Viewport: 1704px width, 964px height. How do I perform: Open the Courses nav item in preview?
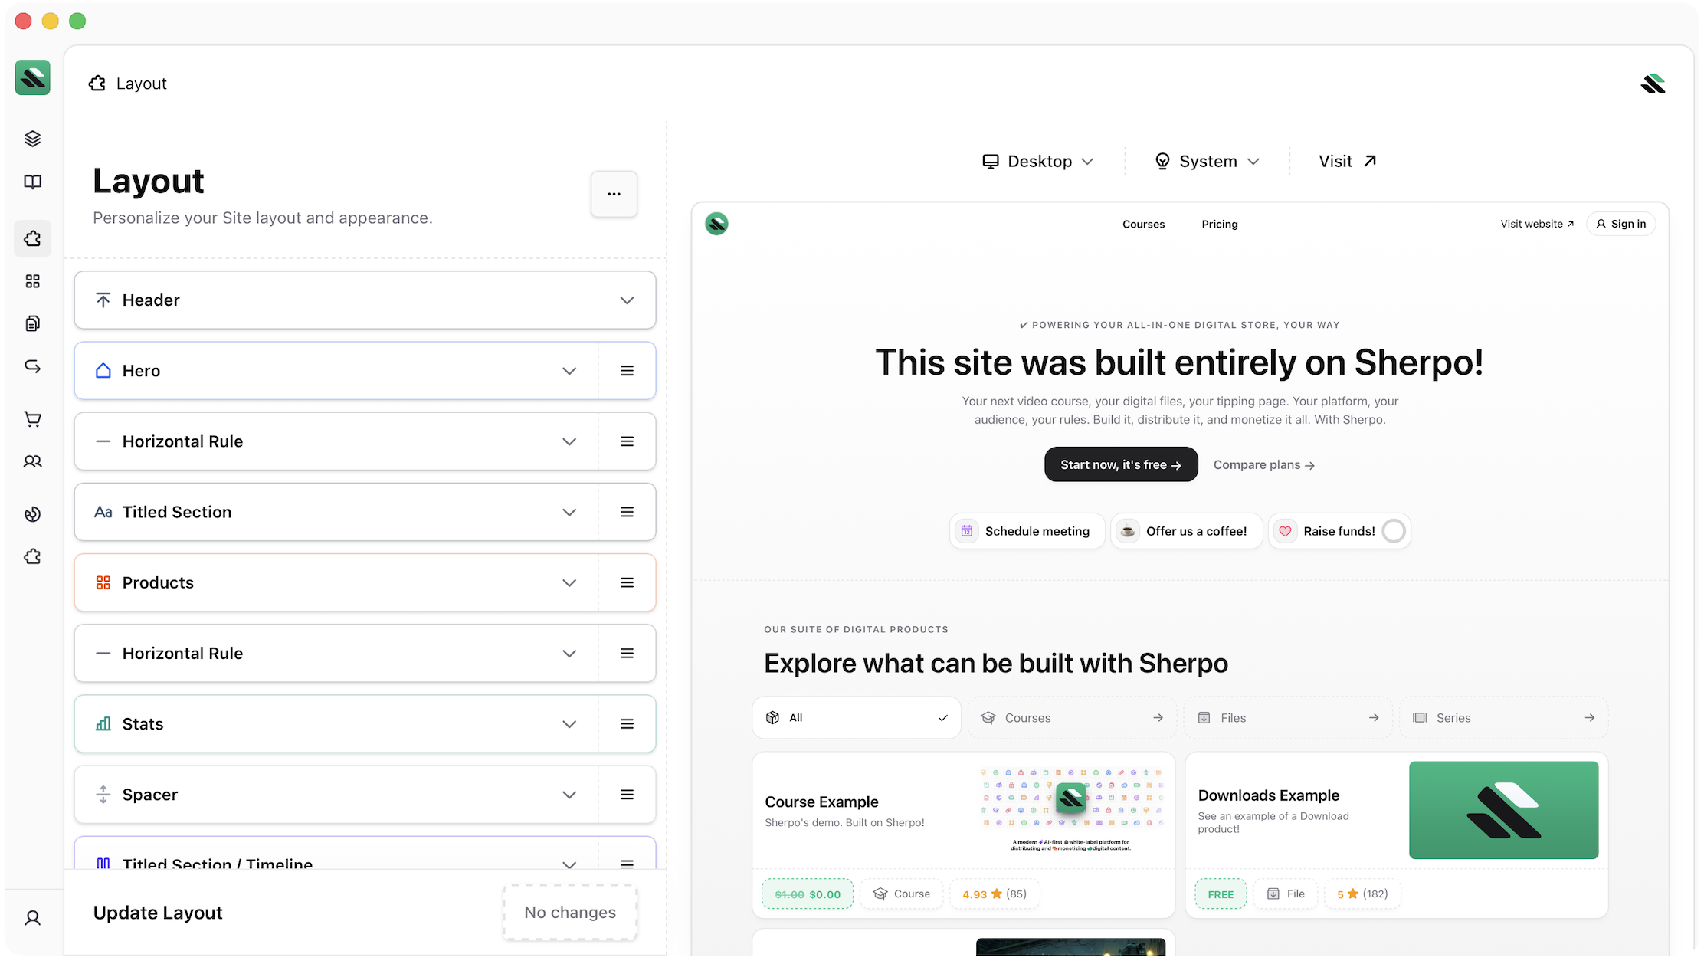(1143, 224)
